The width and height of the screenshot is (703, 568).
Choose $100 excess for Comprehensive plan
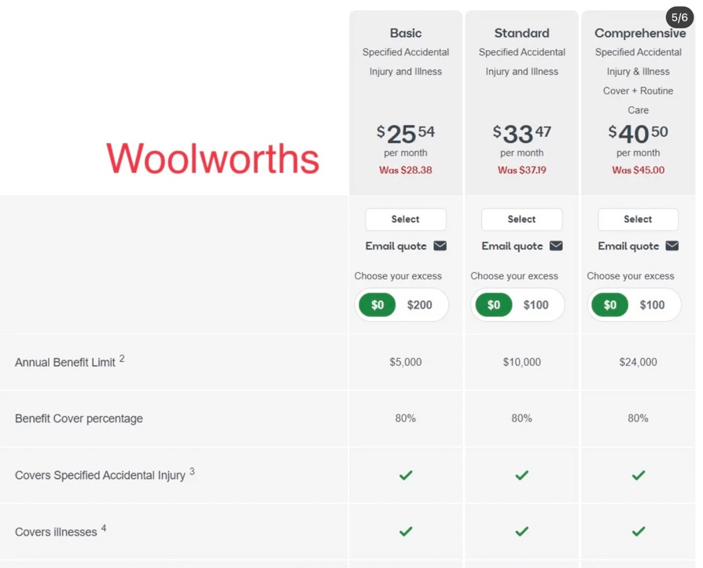pos(652,305)
